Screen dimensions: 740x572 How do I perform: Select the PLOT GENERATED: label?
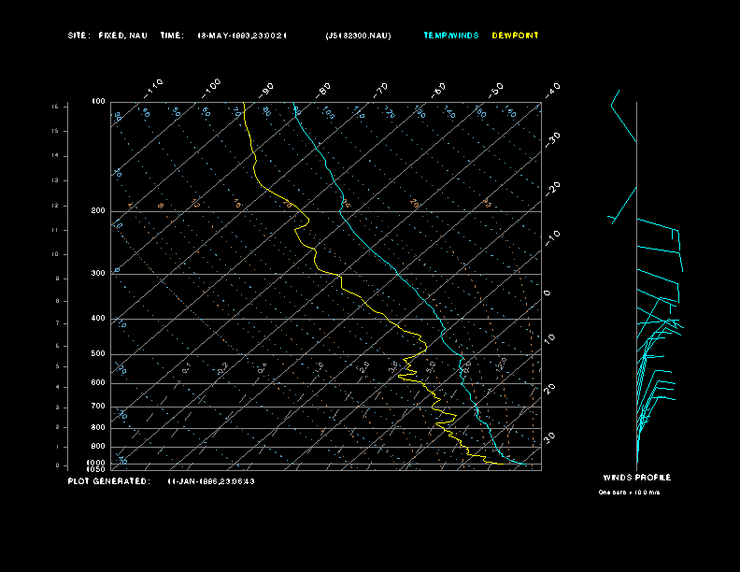point(109,481)
